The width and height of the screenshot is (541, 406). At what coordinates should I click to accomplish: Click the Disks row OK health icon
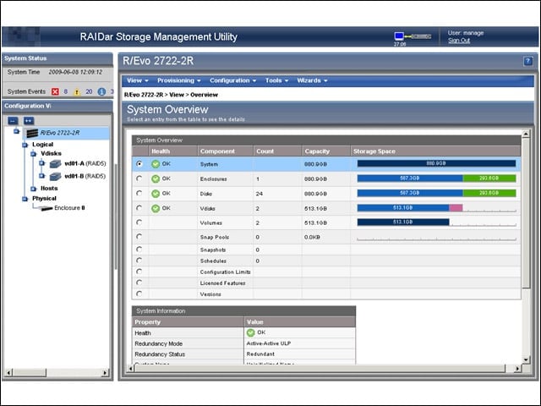[156, 194]
